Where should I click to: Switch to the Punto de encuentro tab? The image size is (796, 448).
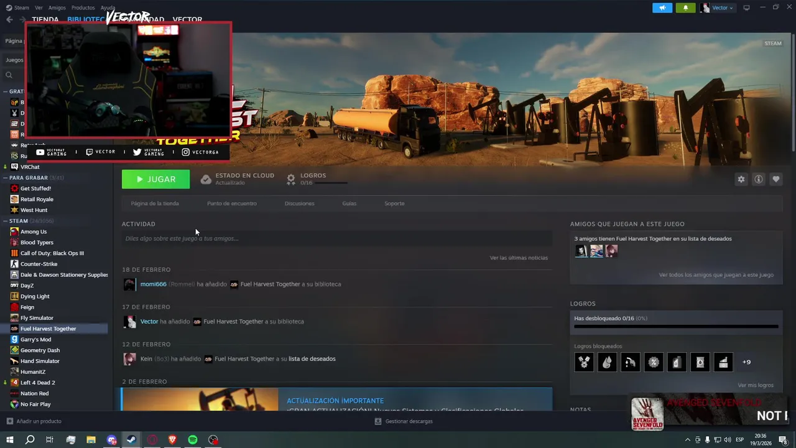pyautogui.click(x=231, y=203)
